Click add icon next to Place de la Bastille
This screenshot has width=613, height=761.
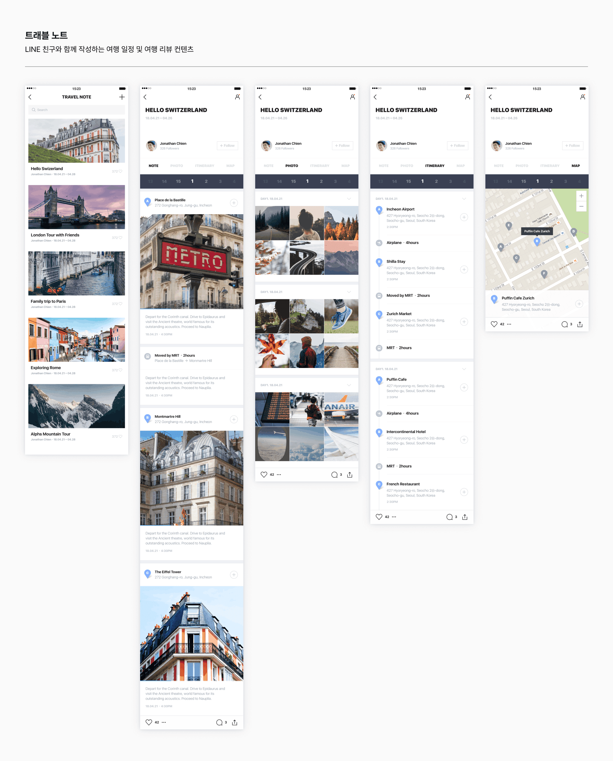pyautogui.click(x=234, y=203)
